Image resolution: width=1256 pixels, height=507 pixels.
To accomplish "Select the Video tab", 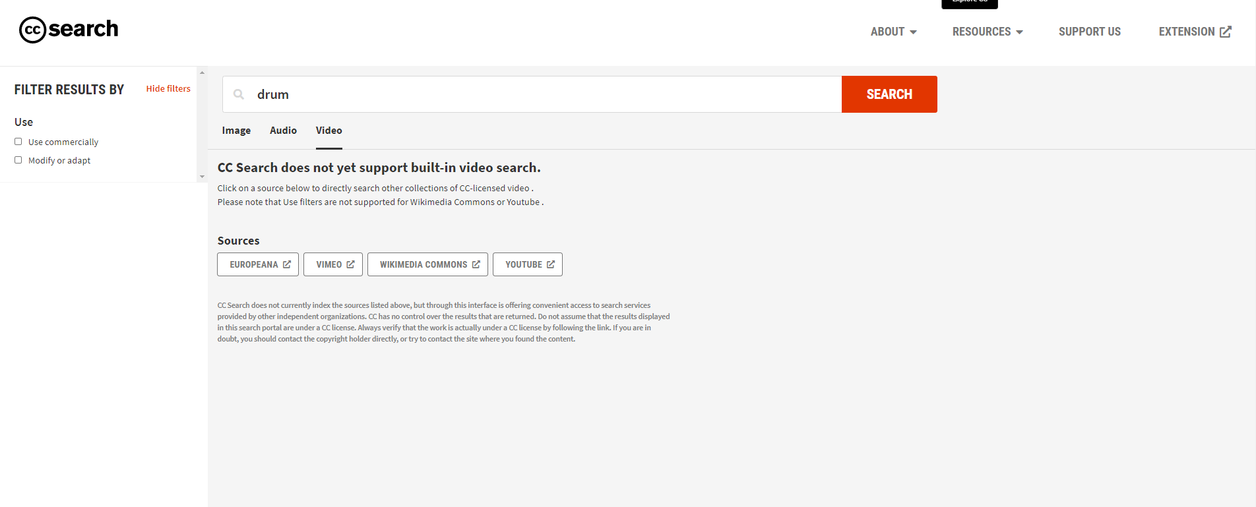I will [x=329, y=131].
